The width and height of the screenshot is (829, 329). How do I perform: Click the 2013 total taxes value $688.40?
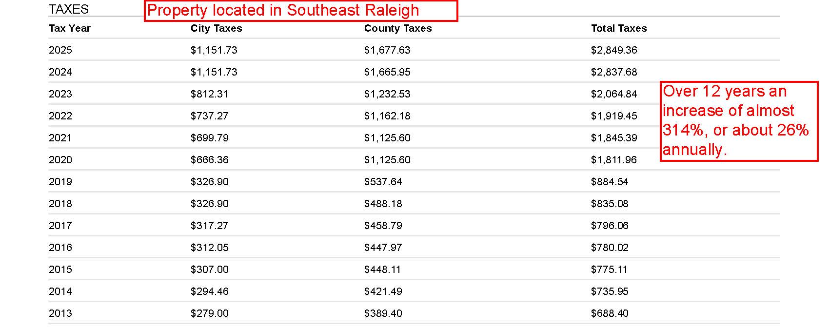pyautogui.click(x=610, y=313)
